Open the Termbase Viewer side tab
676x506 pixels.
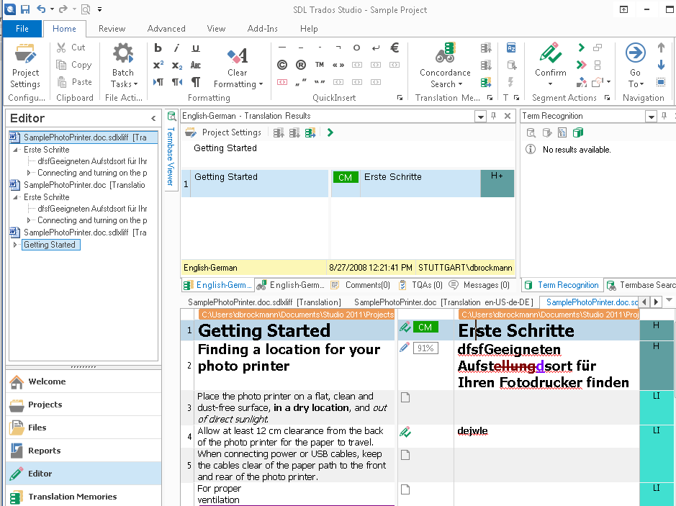pyautogui.click(x=171, y=151)
